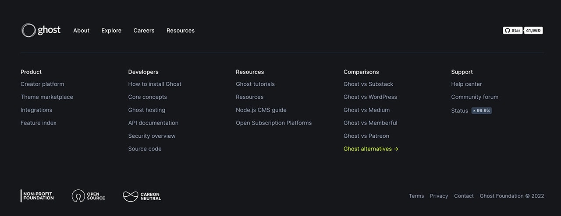
Task: View API documentation link
Action: (x=153, y=123)
